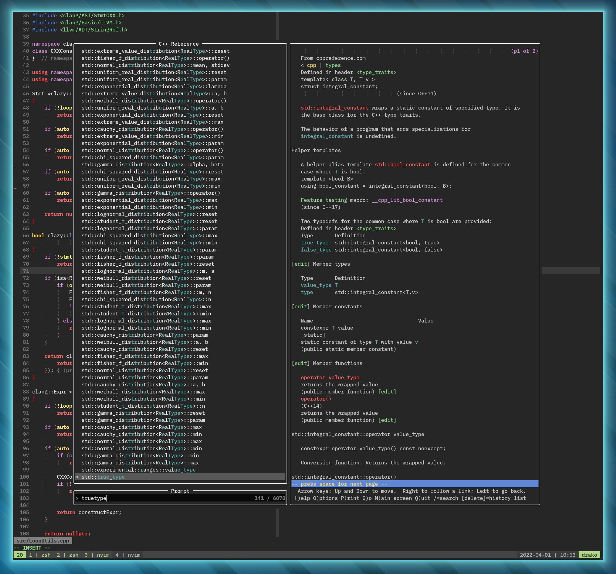The height and width of the screenshot is (574, 616).
Task: Click the INSERT mode indicator
Action: tap(32, 548)
